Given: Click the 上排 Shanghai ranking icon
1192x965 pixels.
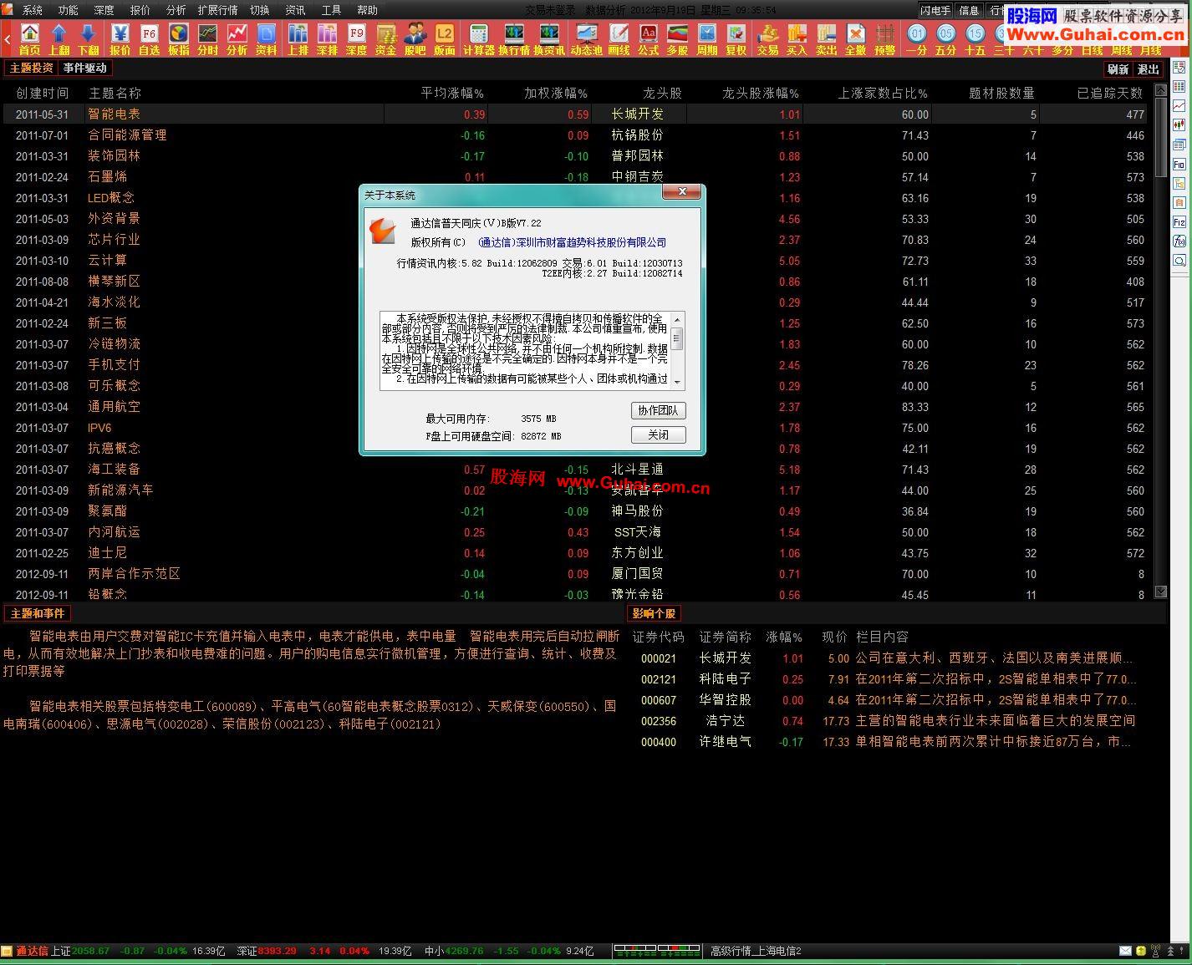Looking at the screenshot, I should [298, 39].
